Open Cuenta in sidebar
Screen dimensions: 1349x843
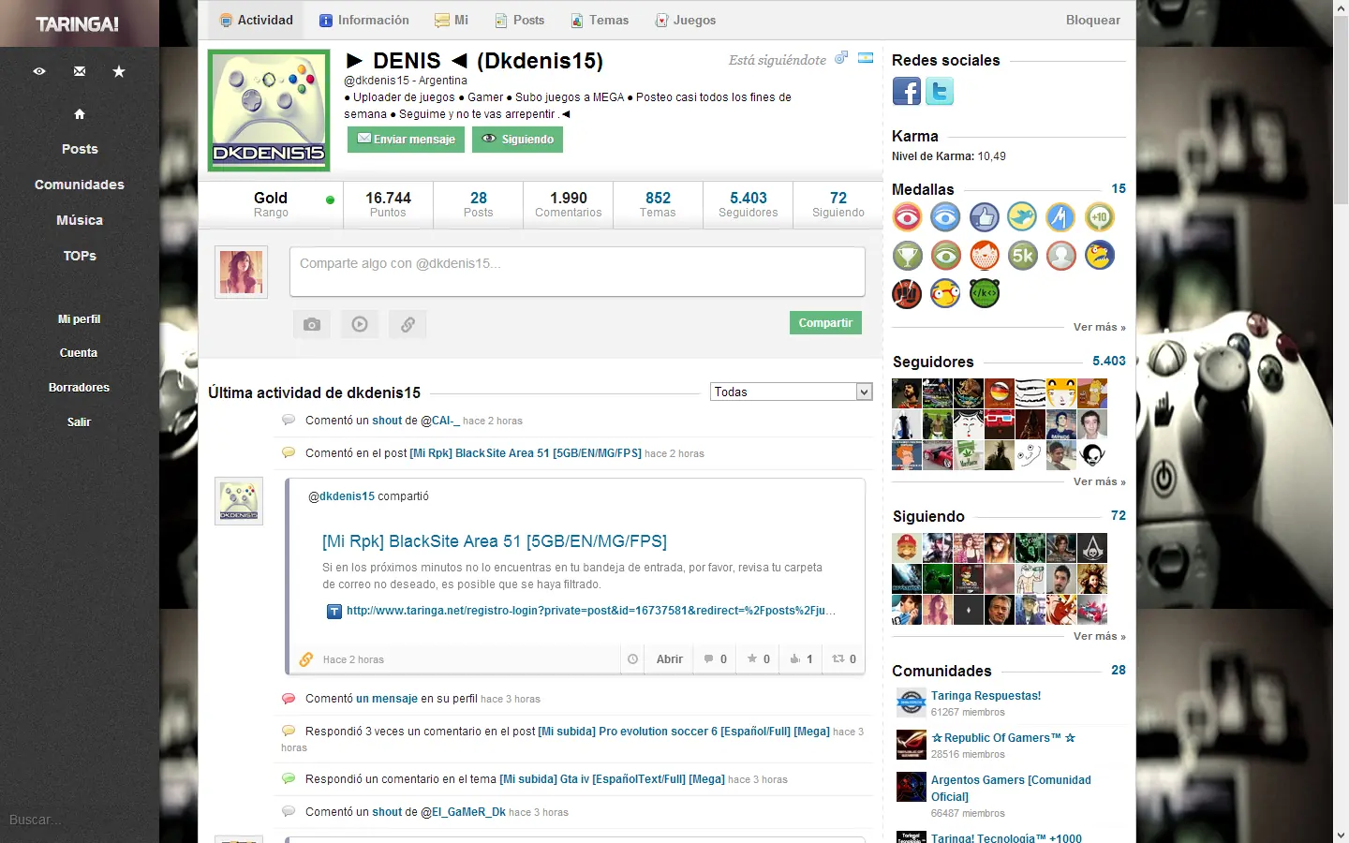[79, 353]
